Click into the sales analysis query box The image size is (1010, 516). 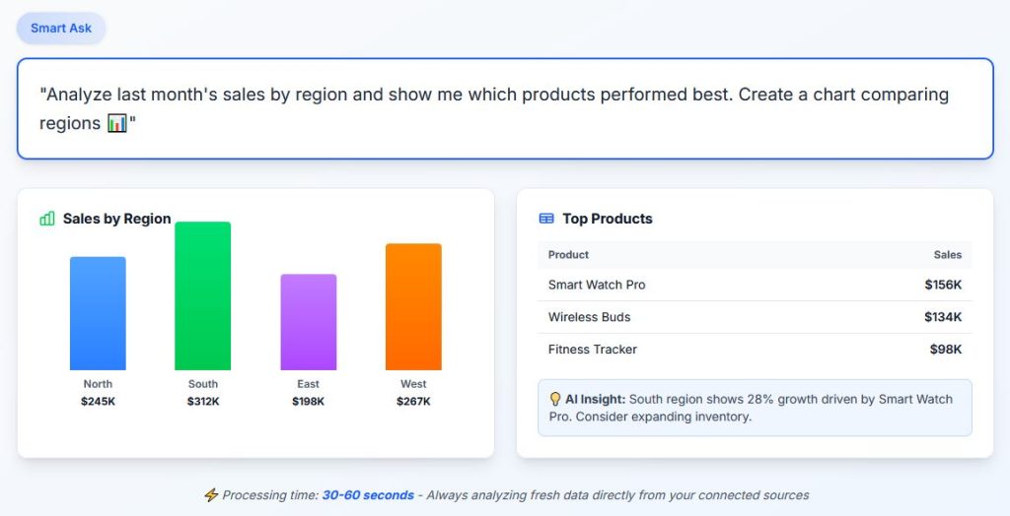504,108
